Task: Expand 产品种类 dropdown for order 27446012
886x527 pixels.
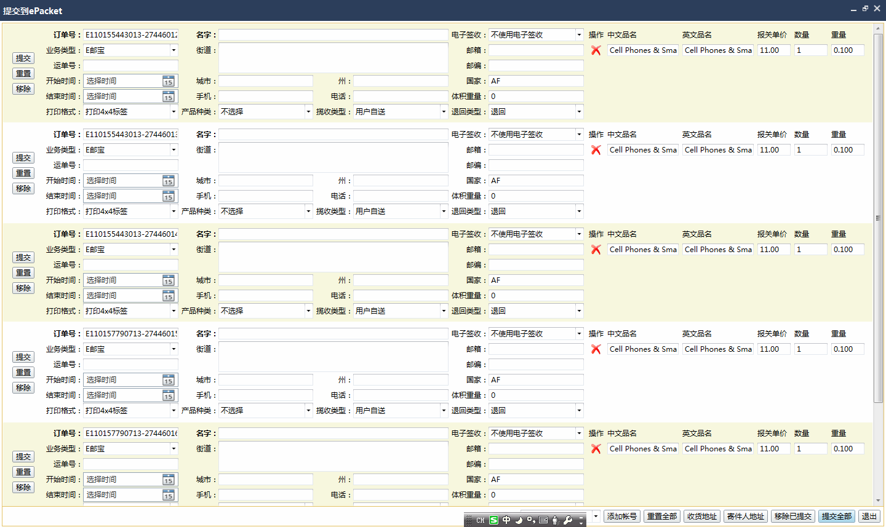Action: click(308, 112)
